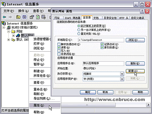Click the Up One Level folder icon
Viewport: 152px width, 114px height.
pyautogui.click(x=18, y=17)
